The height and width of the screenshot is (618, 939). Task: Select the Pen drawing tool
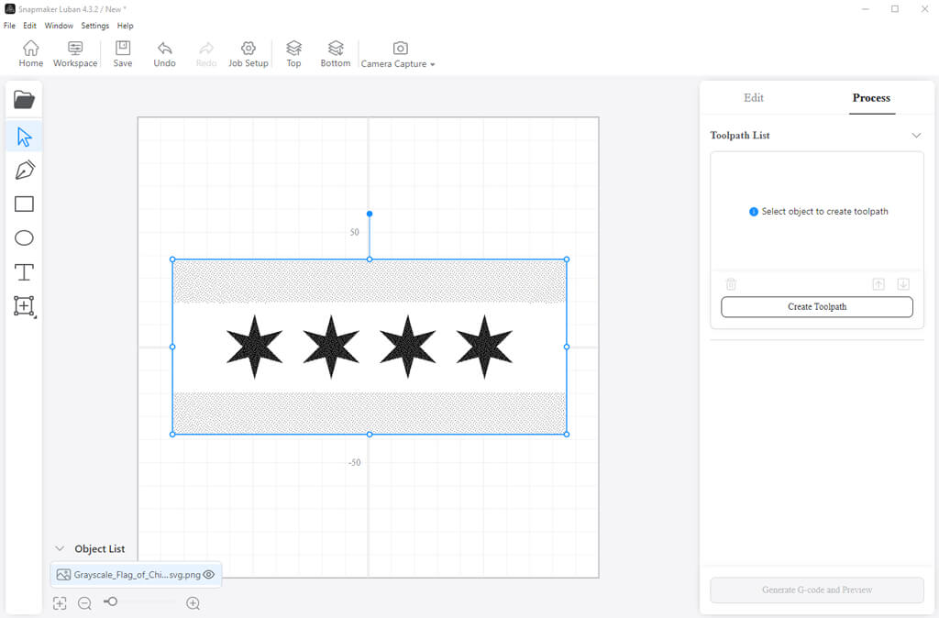point(24,171)
